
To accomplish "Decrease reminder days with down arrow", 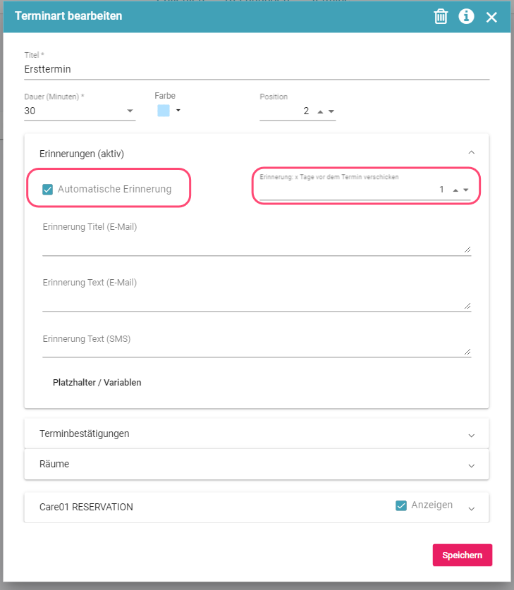I will tap(465, 190).
